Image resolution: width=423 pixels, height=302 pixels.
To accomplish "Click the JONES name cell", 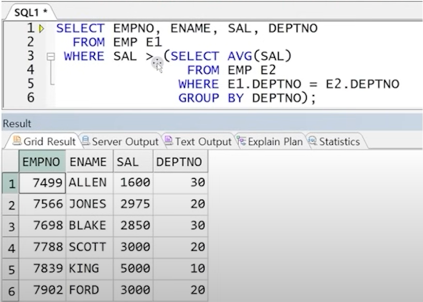I will [x=89, y=205].
